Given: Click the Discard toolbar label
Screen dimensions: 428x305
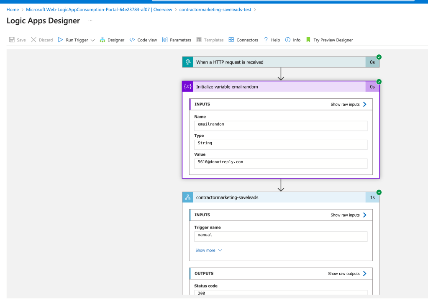Looking at the screenshot, I should coord(46,40).
